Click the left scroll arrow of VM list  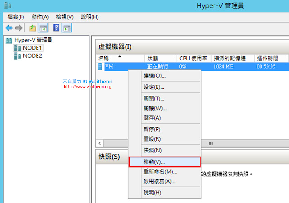tap(99, 143)
